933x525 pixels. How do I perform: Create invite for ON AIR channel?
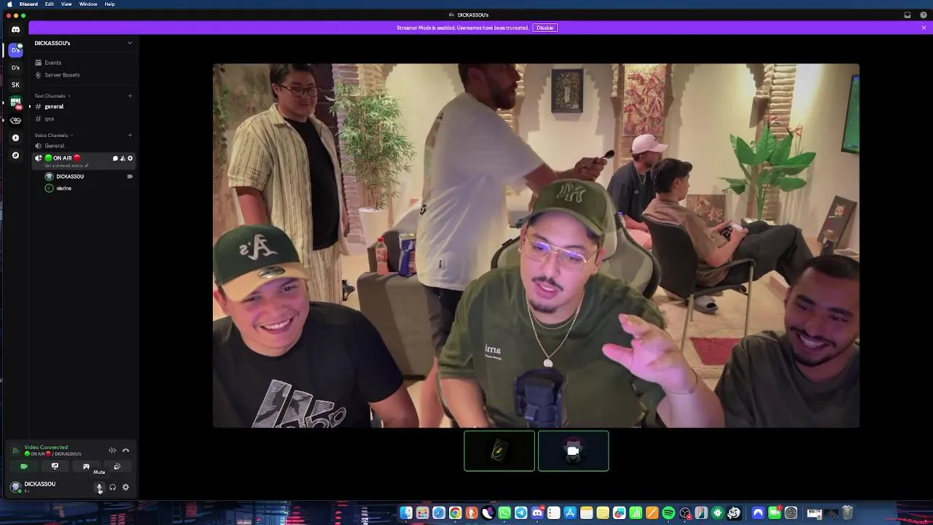(x=122, y=158)
